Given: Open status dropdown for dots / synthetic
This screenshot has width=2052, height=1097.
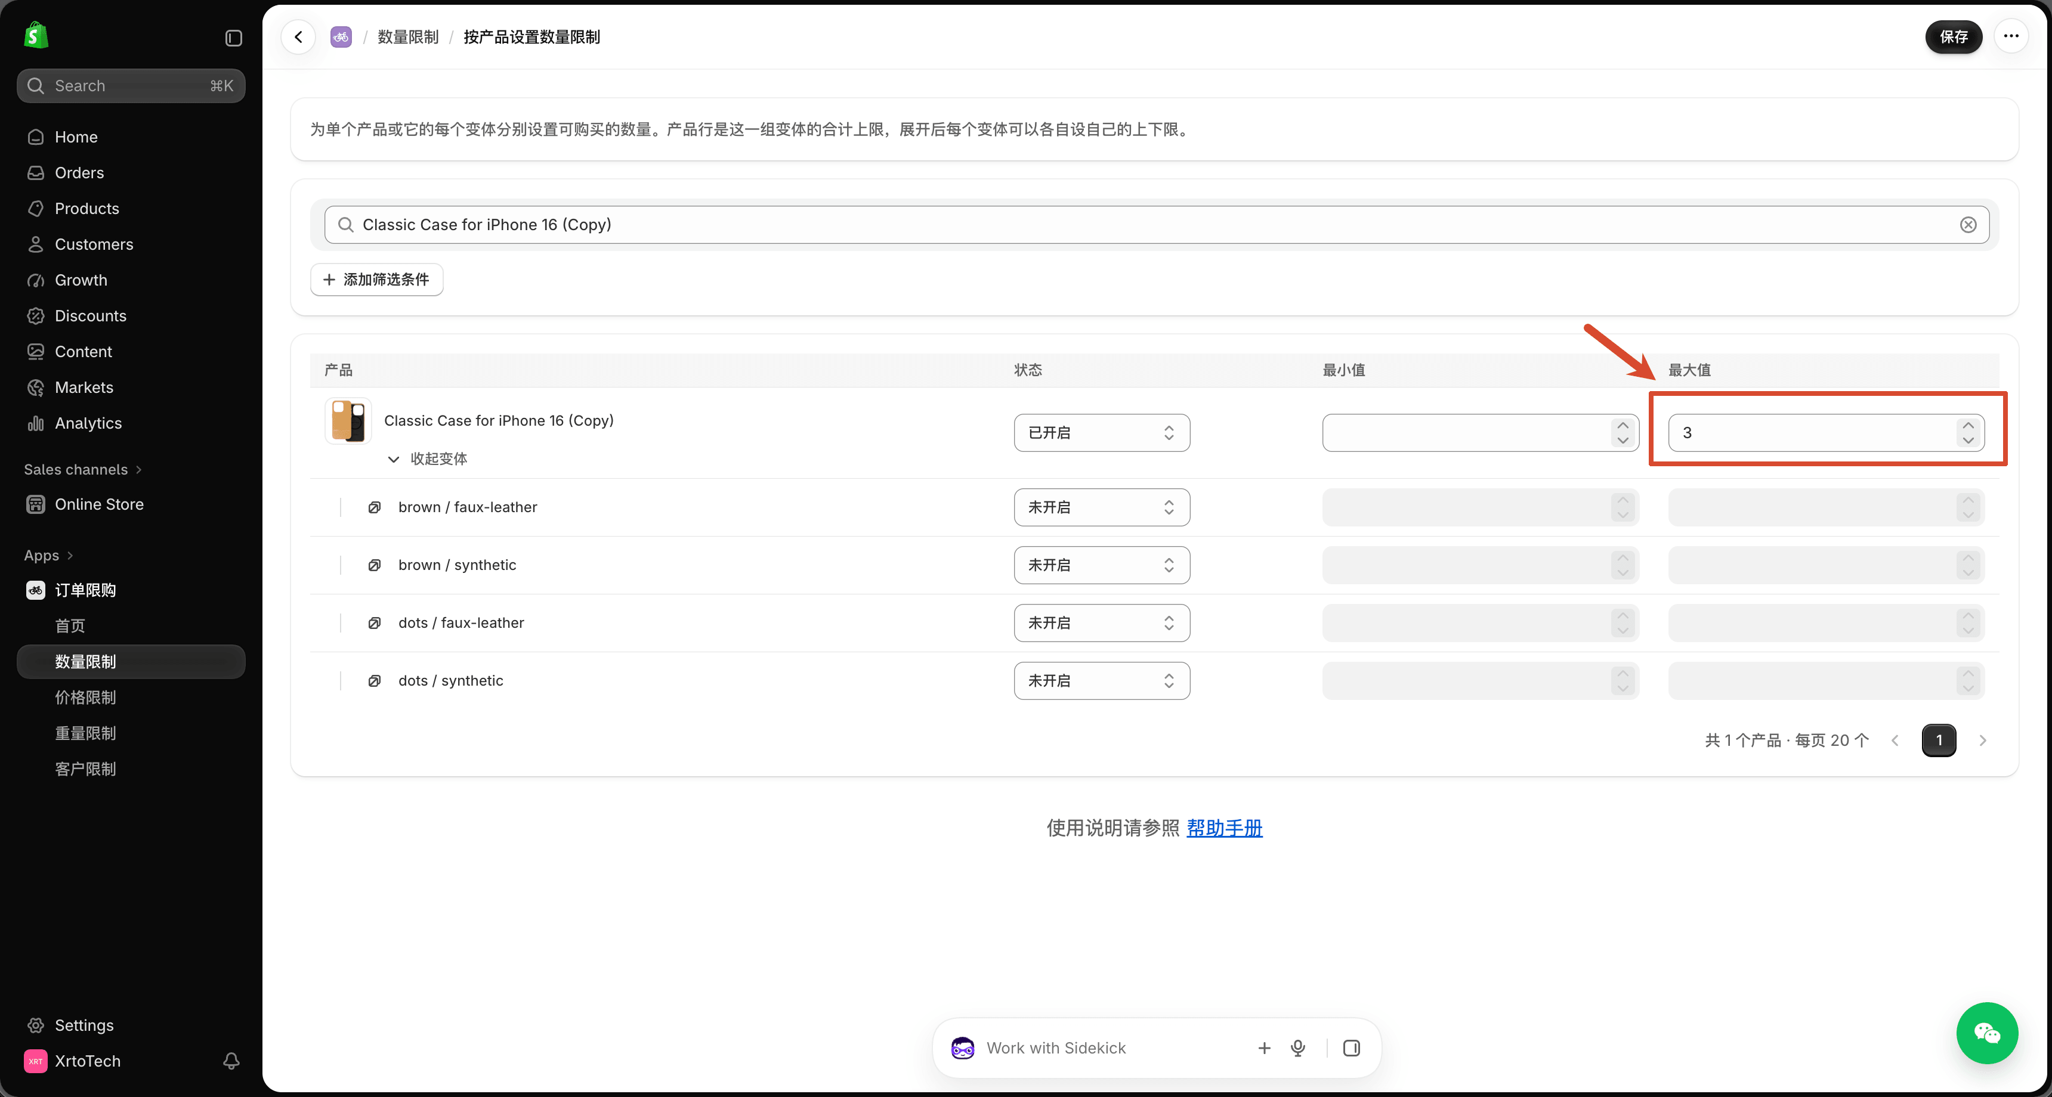Looking at the screenshot, I should click(1102, 681).
